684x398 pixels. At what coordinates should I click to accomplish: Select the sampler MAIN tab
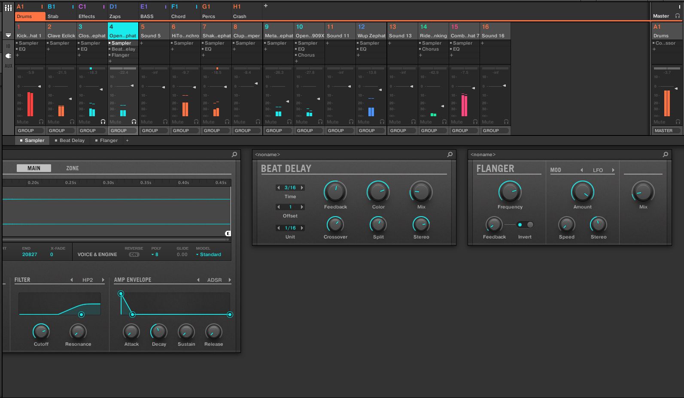pyautogui.click(x=34, y=168)
